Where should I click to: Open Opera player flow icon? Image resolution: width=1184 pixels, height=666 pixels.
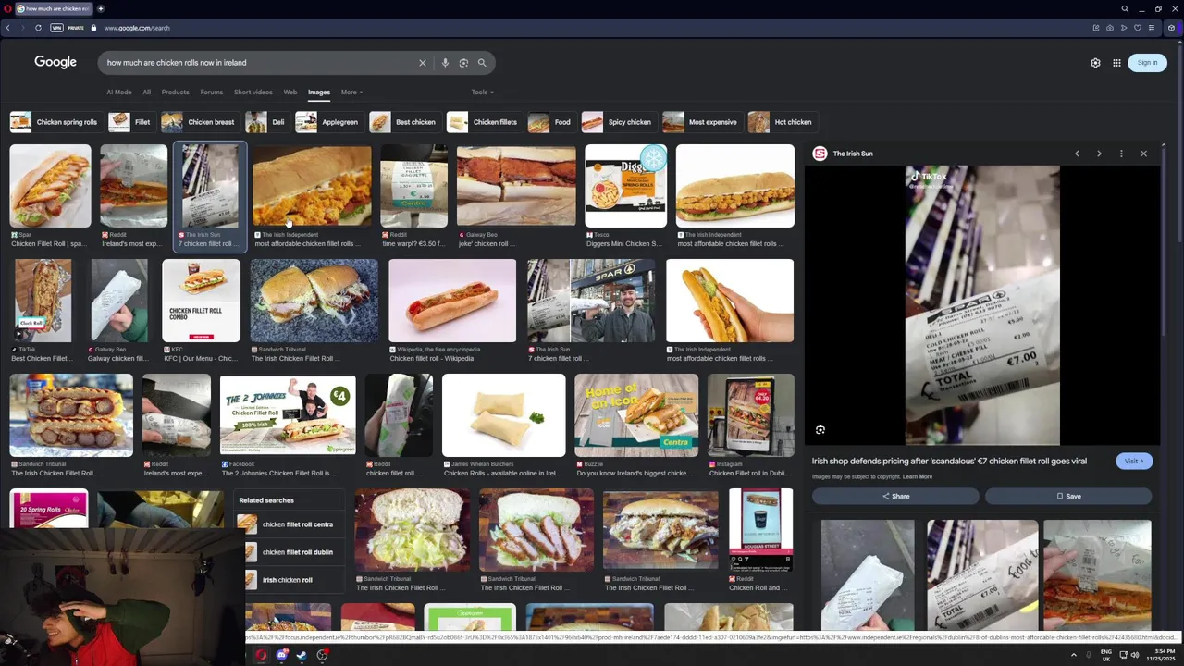(1124, 28)
